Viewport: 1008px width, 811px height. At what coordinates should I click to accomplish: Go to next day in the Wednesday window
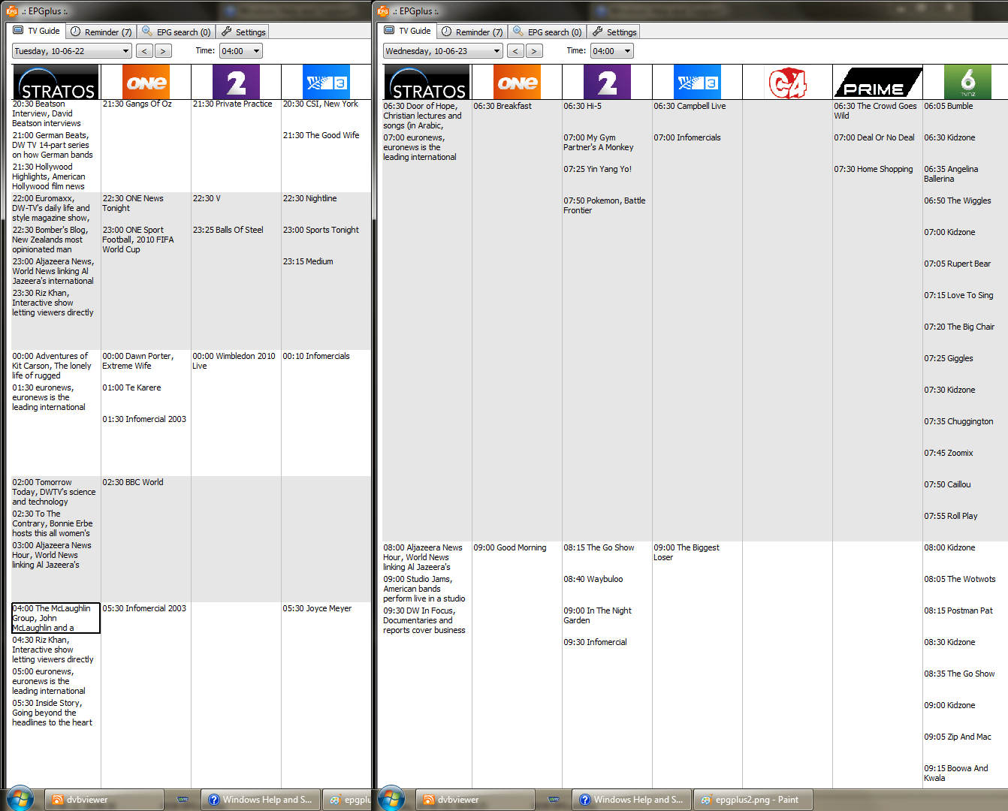tap(534, 51)
